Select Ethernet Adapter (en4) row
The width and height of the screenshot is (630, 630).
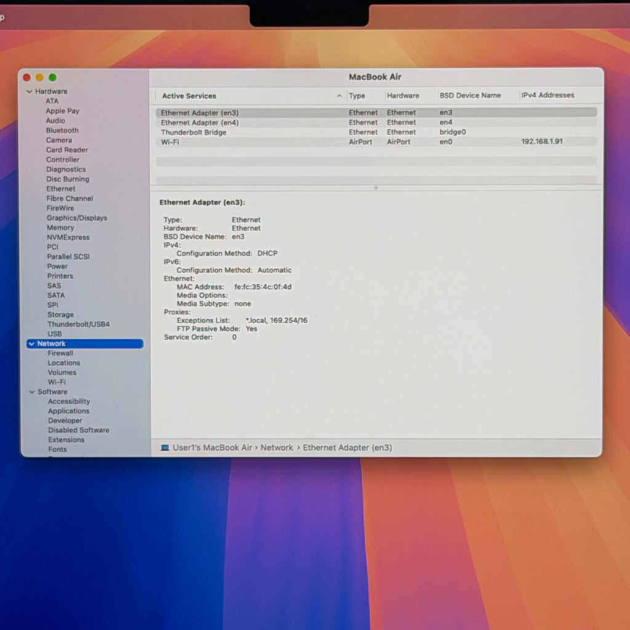[376, 122]
